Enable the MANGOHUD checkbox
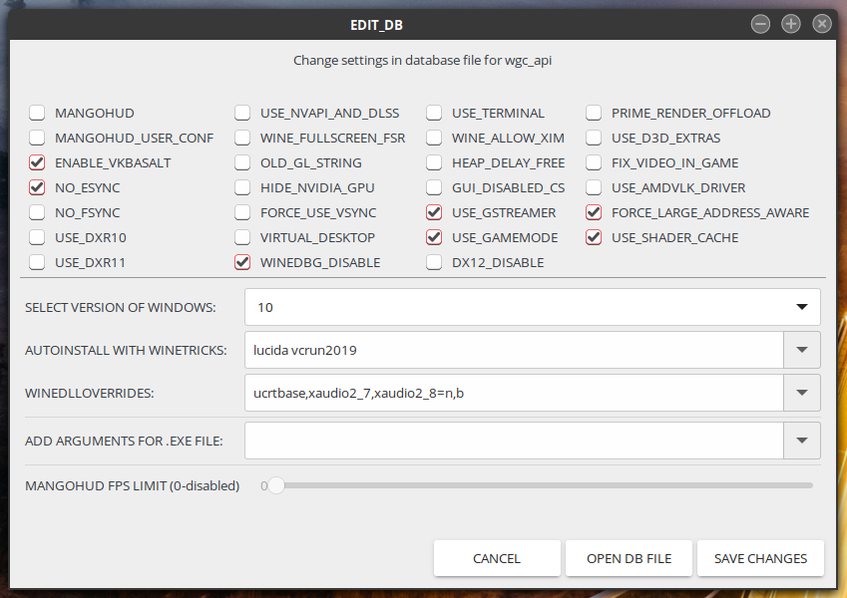This screenshot has height=598, width=847. pyautogui.click(x=37, y=114)
